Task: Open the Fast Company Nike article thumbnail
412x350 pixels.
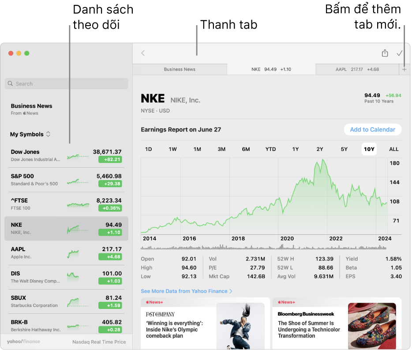Action: tap(240, 326)
